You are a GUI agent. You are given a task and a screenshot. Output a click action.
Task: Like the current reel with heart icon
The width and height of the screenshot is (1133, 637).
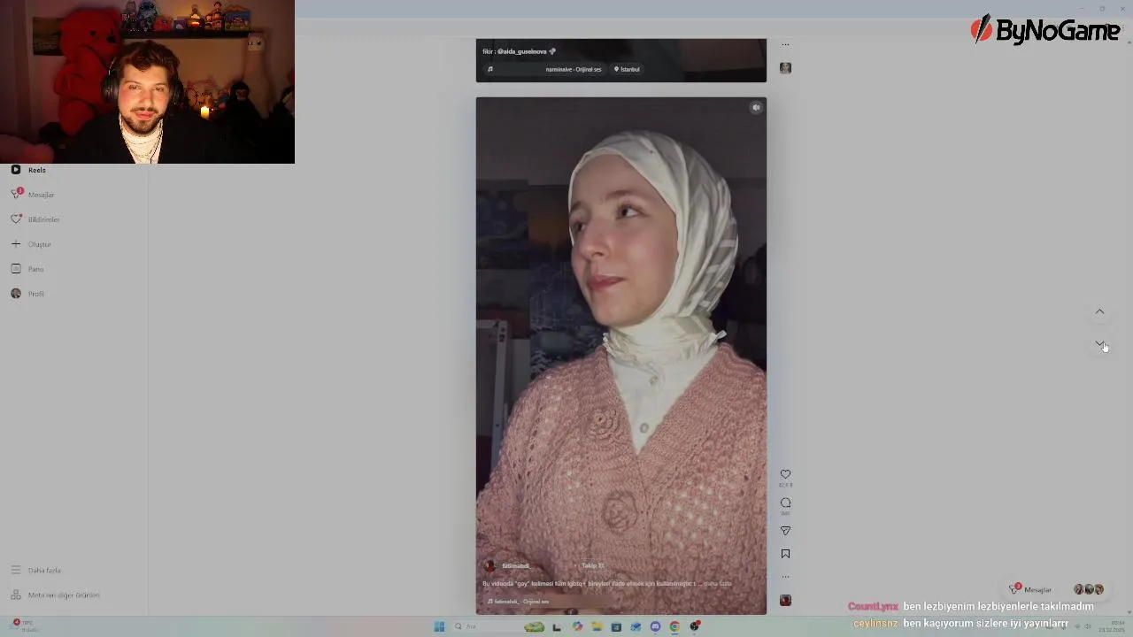(x=785, y=474)
